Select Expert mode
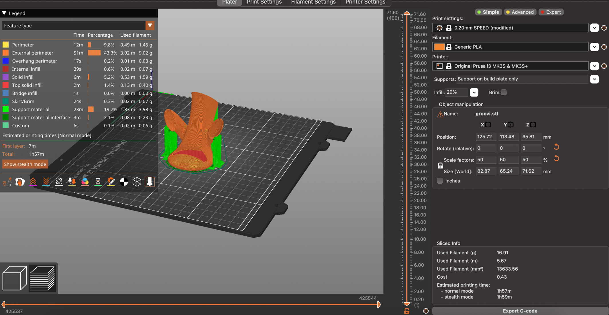Viewport: 609px width, 315px height. (551, 12)
